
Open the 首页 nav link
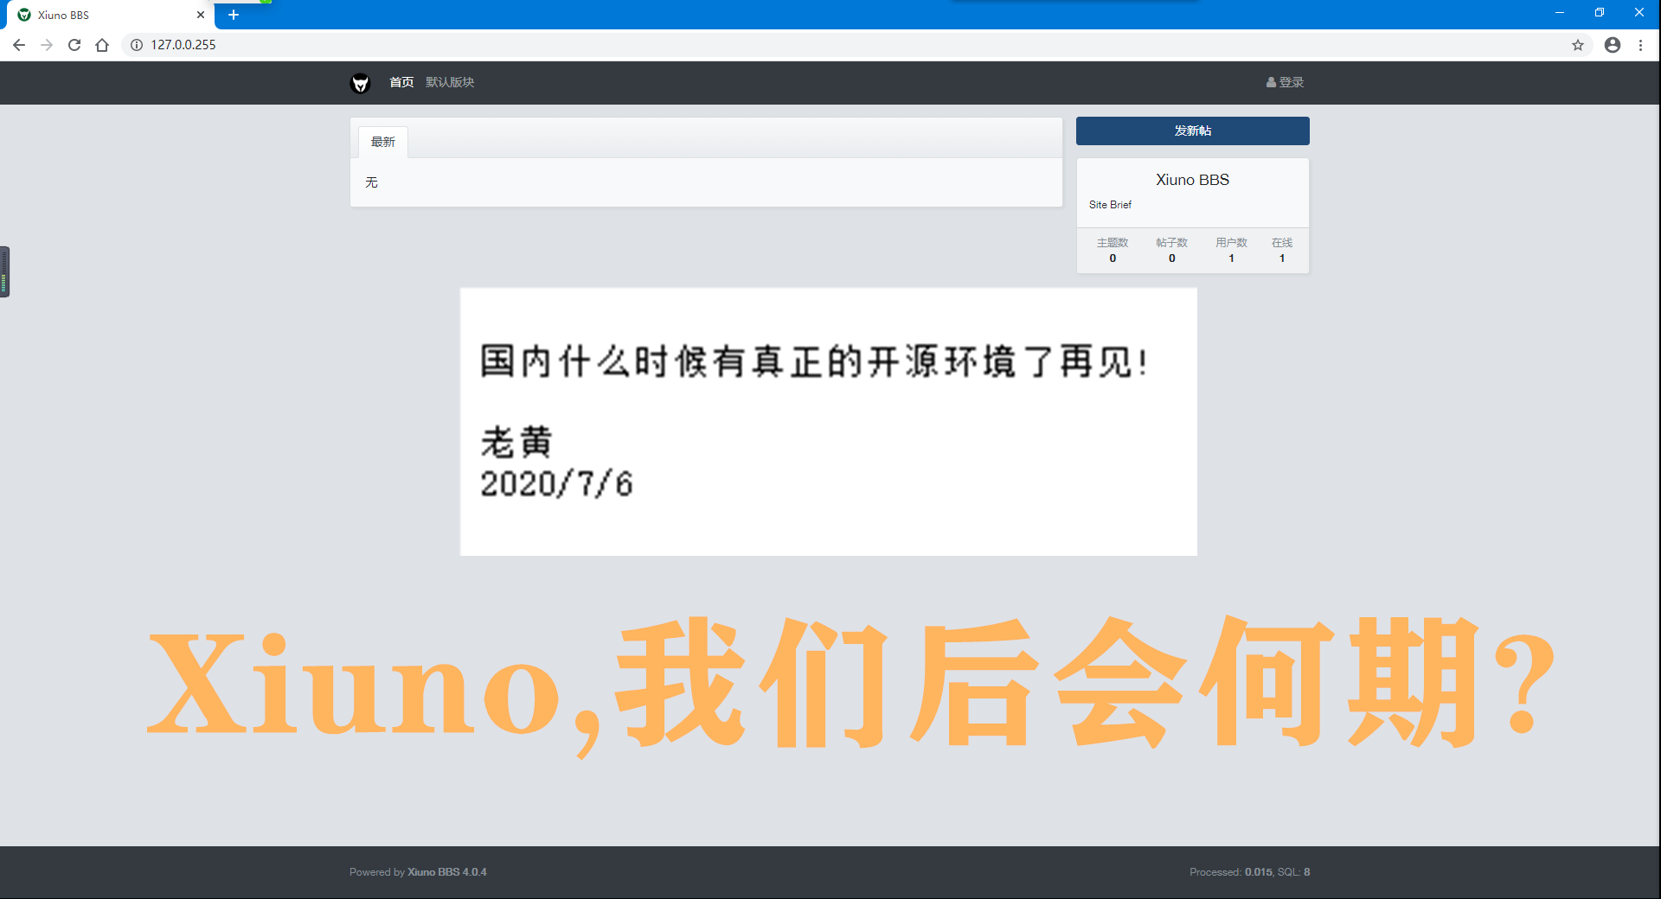coord(401,82)
